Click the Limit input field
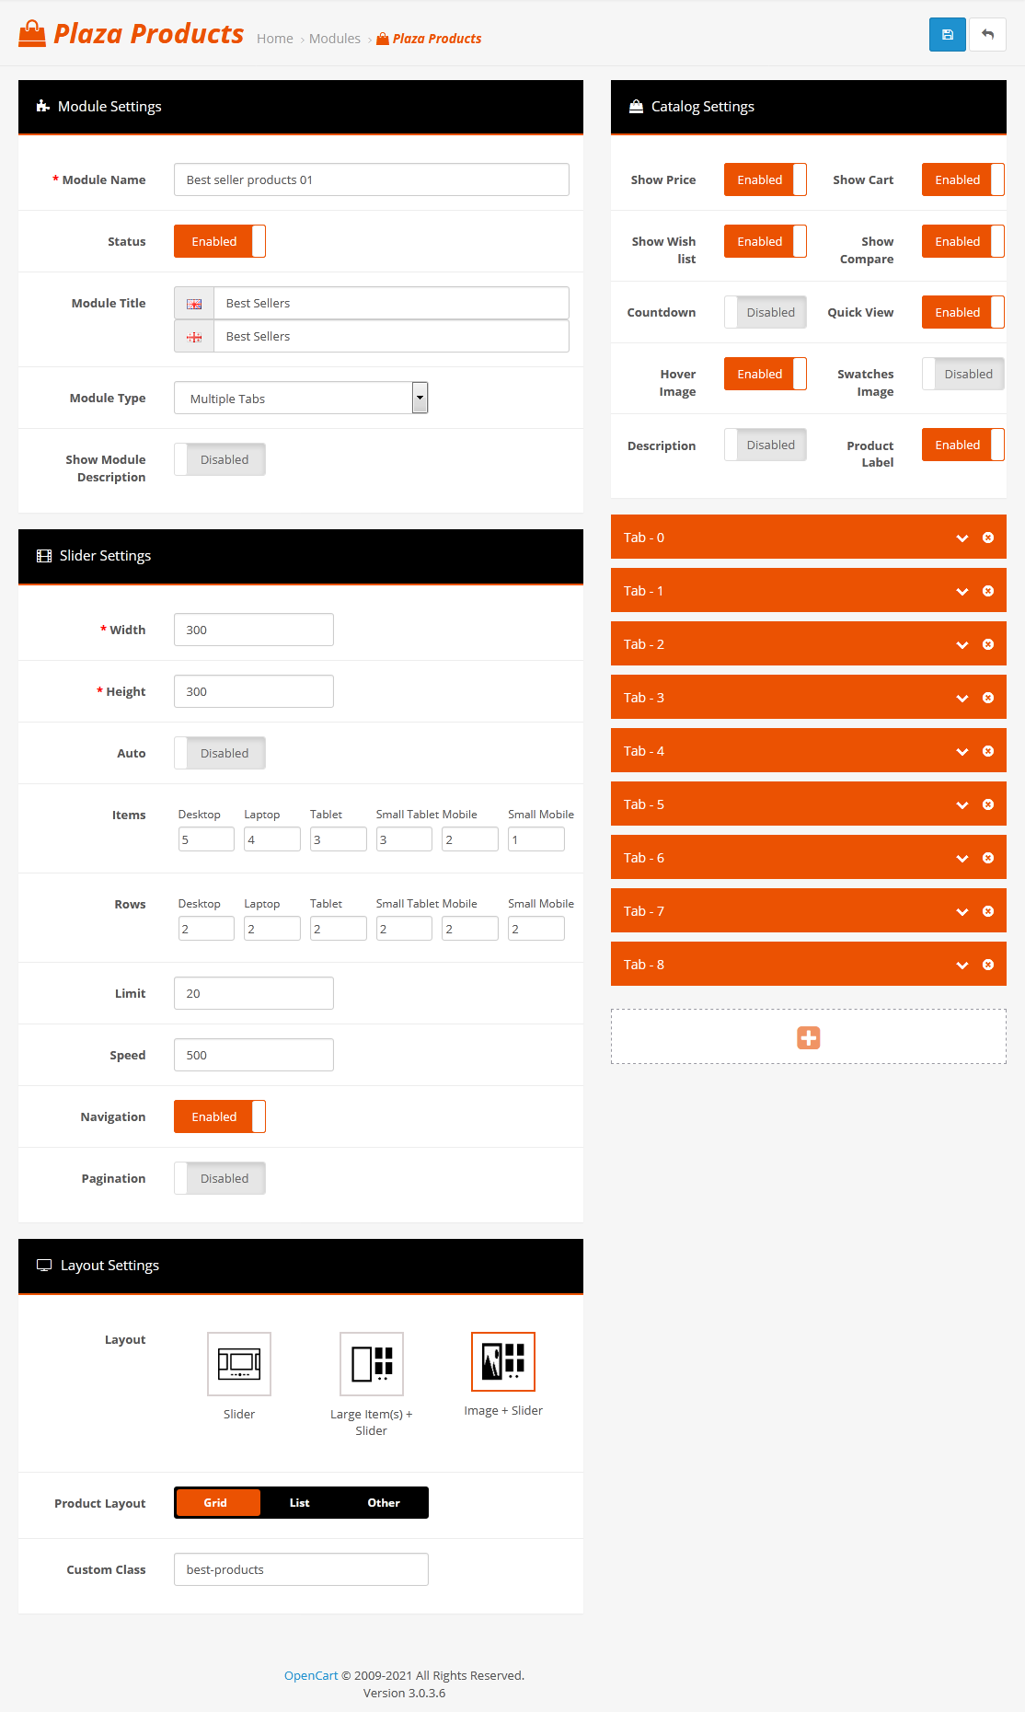 coord(254,993)
